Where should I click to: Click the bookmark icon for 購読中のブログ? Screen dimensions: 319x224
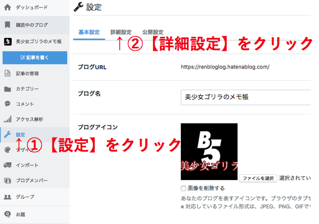[8, 25]
